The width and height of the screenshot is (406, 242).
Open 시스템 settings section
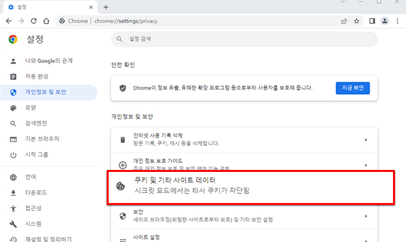pos(49,224)
